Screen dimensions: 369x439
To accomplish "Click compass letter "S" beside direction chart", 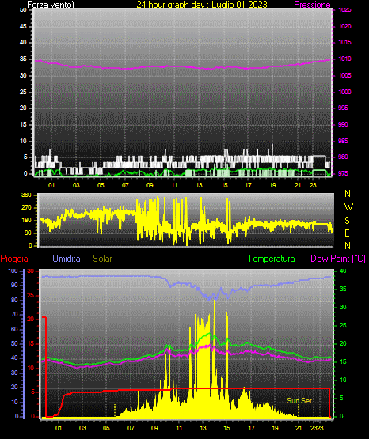I will click(347, 221).
